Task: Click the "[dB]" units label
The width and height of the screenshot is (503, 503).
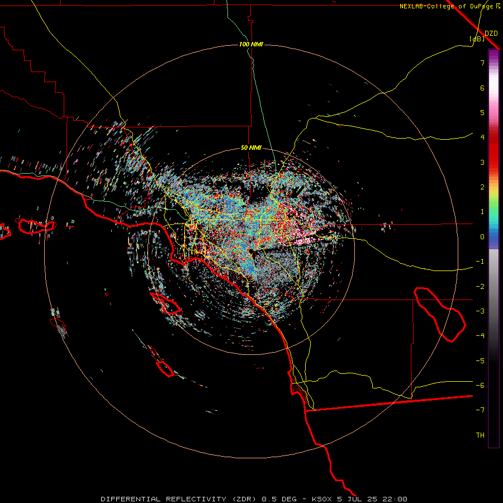Action: tap(477, 39)
